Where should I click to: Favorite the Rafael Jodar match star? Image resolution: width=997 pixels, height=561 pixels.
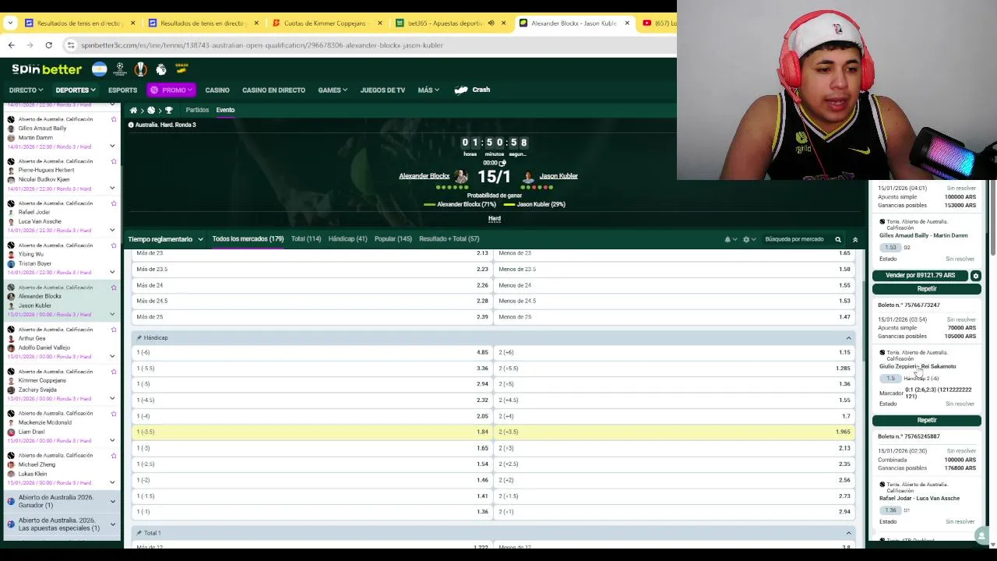[114, 203]
